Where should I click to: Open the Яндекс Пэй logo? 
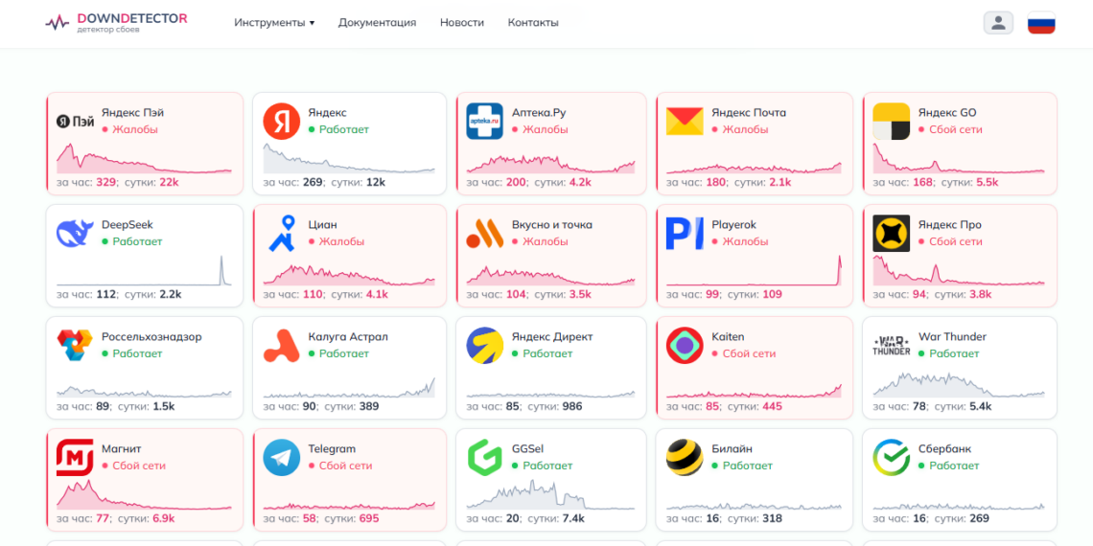(76, 122)
